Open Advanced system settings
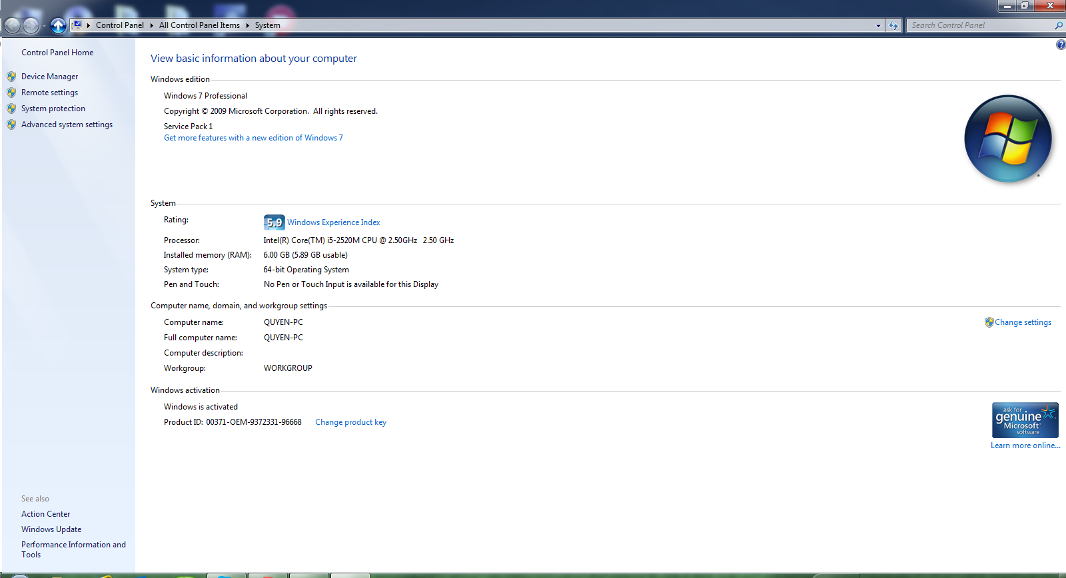This screenshot has width=1066, height=578. click(67, 125)
